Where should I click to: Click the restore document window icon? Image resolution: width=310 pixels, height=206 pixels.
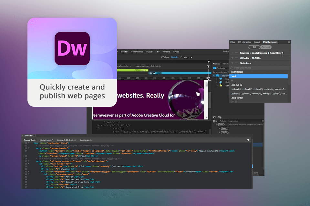point(209,62)
